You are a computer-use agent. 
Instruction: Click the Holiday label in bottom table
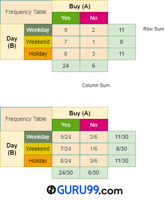[x=38, y=161]
